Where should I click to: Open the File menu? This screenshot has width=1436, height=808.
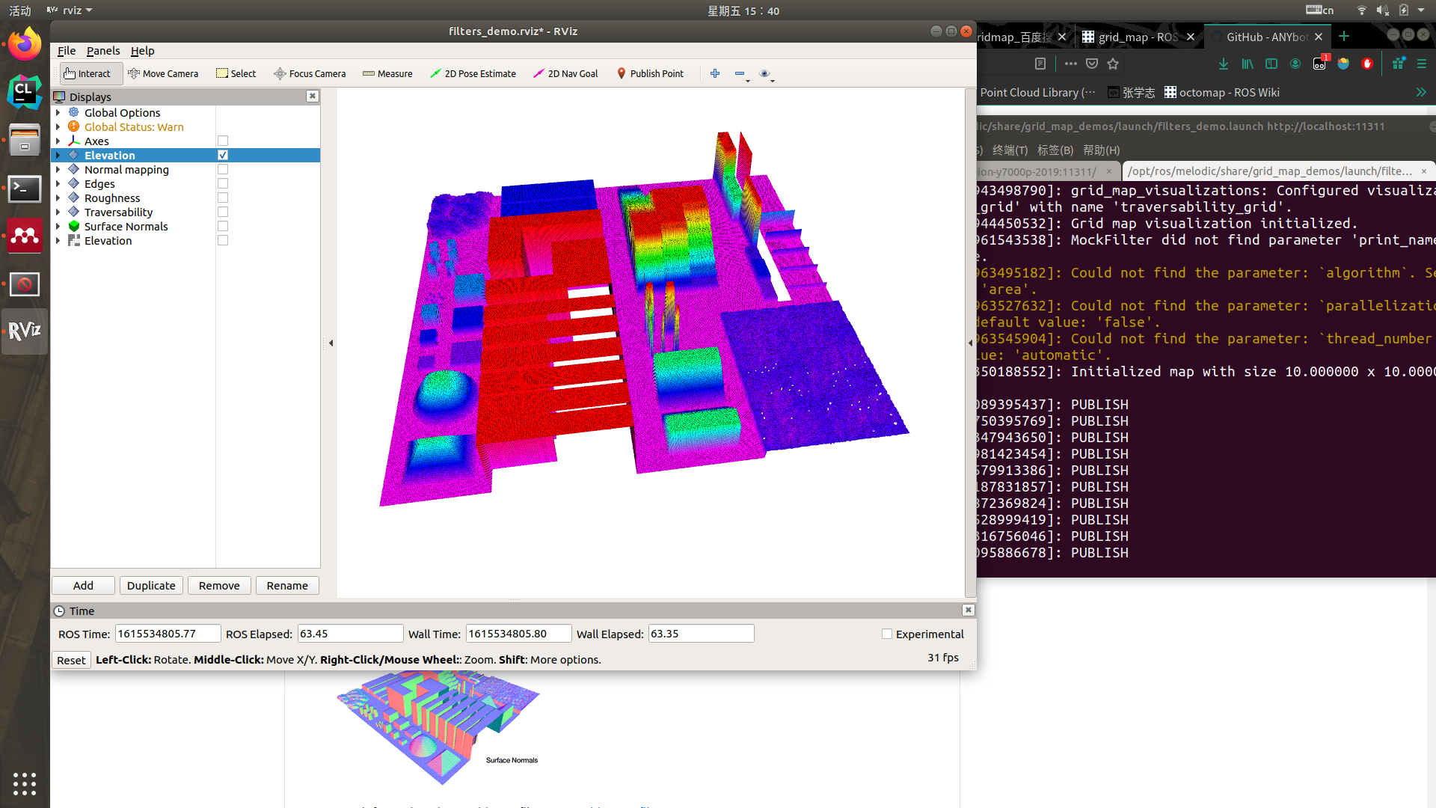67,51
